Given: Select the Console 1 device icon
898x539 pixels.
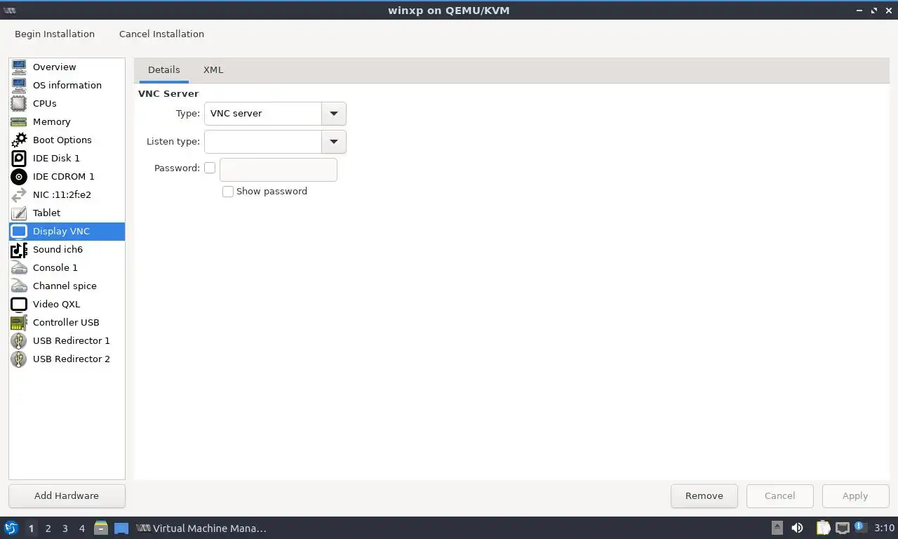Looking at the screenshot, I should (19, 267).
